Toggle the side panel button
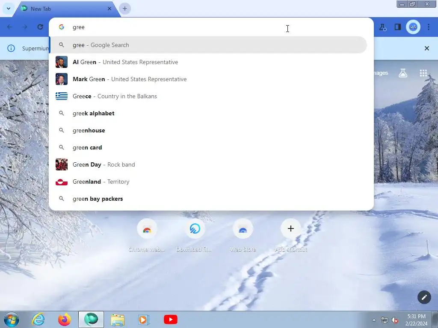Image resolution: width=438 pixels, height=328 pixels. tap(397, 27)
